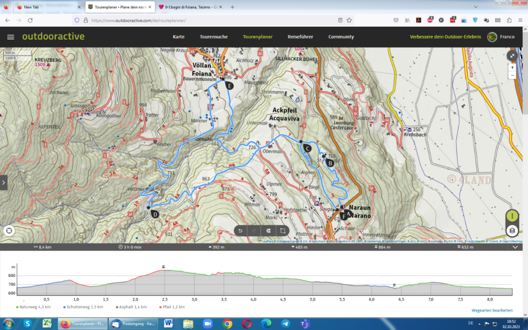The image size is (528, 330).
Task: Toggle the magnet snap-to-path tool
Action: coord(268,230)
